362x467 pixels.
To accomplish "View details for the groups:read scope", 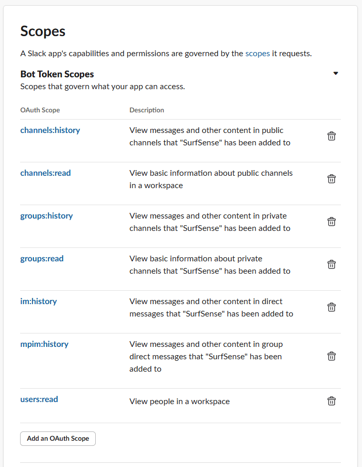I will click(x=42, y=259).
